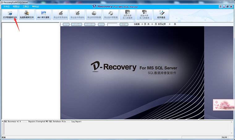This screenshot has width=235, height=140.
Task: Open the 帮助 menu
Action: pyautogui.click(x=36, y=6)
